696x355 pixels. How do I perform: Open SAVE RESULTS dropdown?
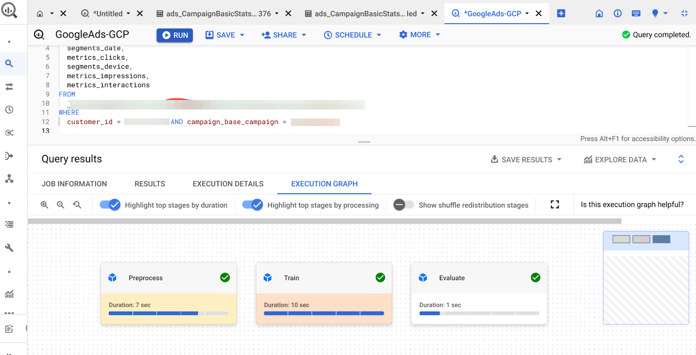pos(526,160)
